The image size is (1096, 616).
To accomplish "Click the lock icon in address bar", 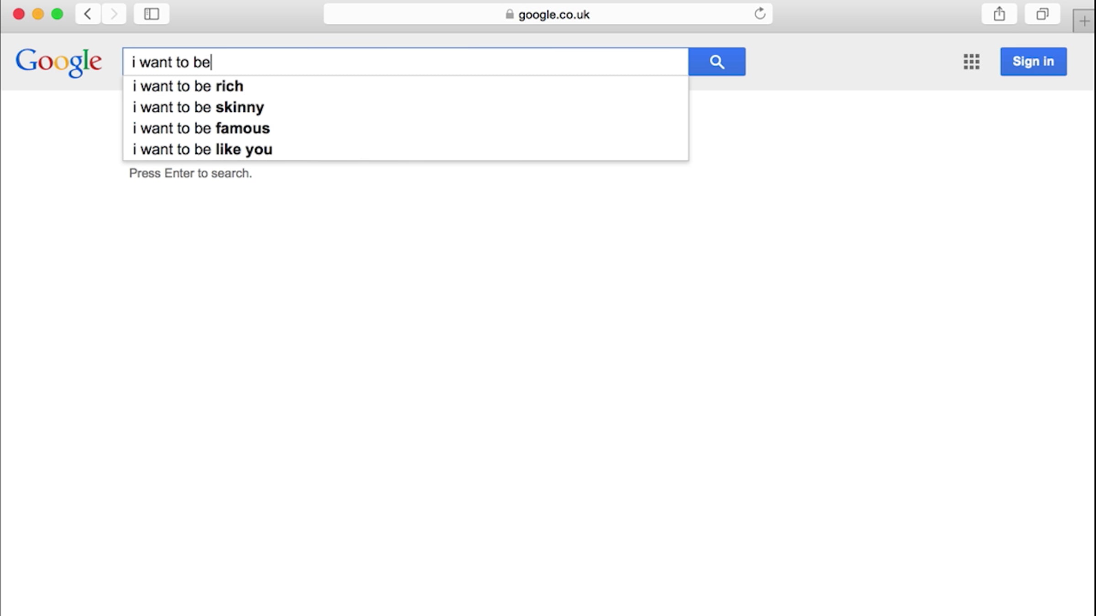I will click(510, 14).
